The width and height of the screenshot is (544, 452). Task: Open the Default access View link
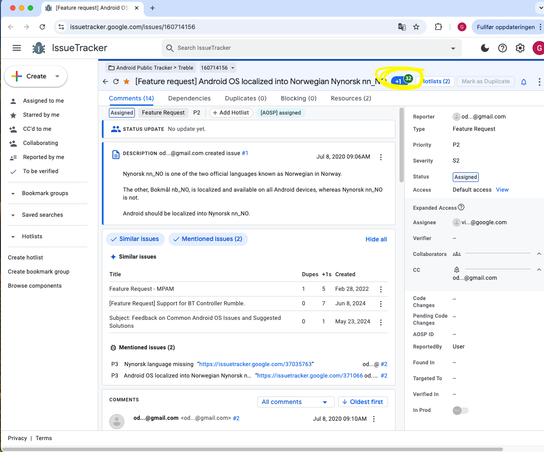502,190
